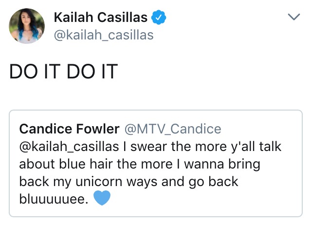Open Kailah Casillas profile picture

[27, 26]
